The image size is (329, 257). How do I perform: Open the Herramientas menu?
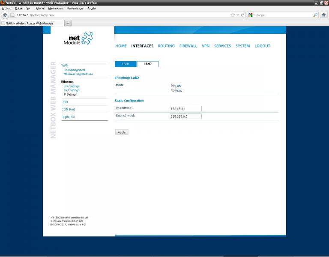(75, 9)
